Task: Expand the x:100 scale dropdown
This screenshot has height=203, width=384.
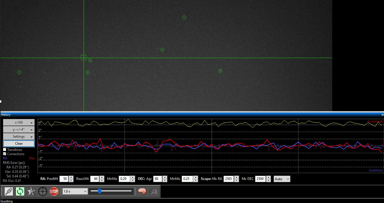Action: [19, 122]
